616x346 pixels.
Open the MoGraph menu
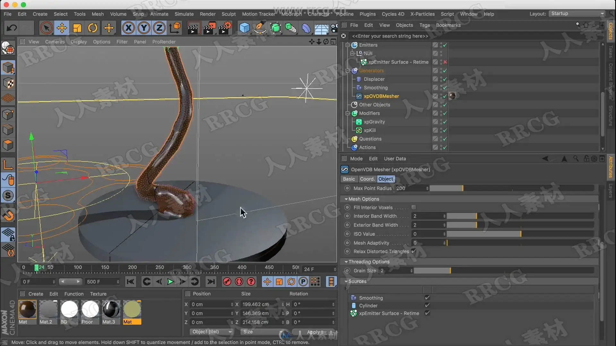291,14
